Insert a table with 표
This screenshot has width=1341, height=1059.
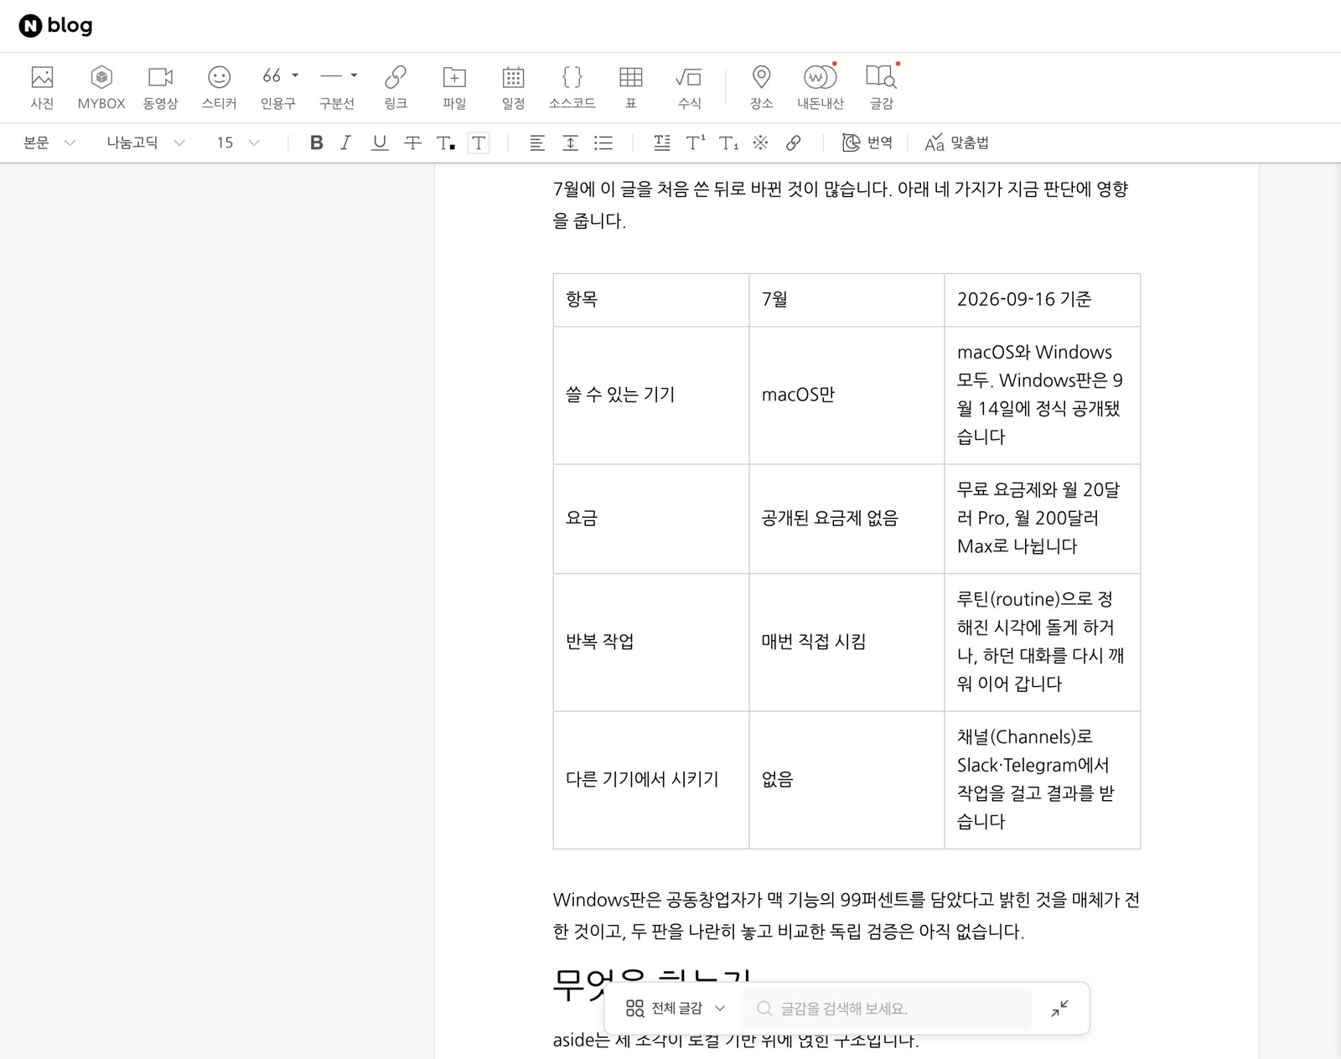[631, 87]
